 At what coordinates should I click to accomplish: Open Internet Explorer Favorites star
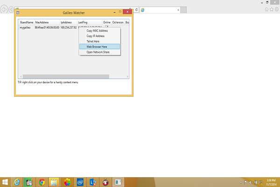272,9
